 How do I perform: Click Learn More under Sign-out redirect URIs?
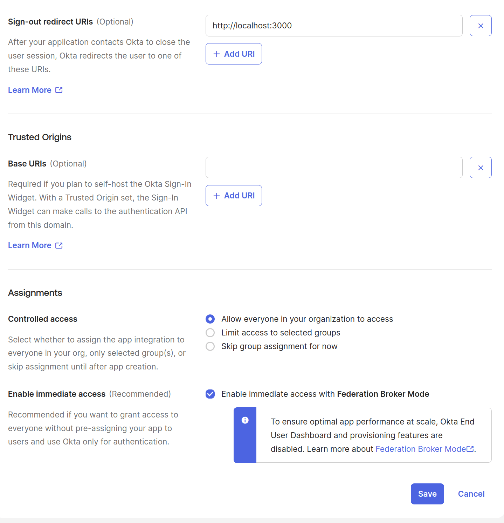pyautogui.click(x=30, y=90)
